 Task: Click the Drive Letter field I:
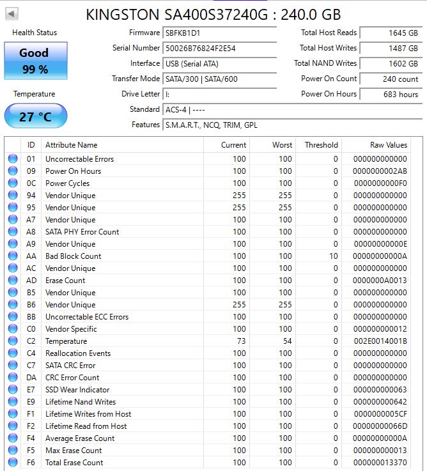point(219,95)
